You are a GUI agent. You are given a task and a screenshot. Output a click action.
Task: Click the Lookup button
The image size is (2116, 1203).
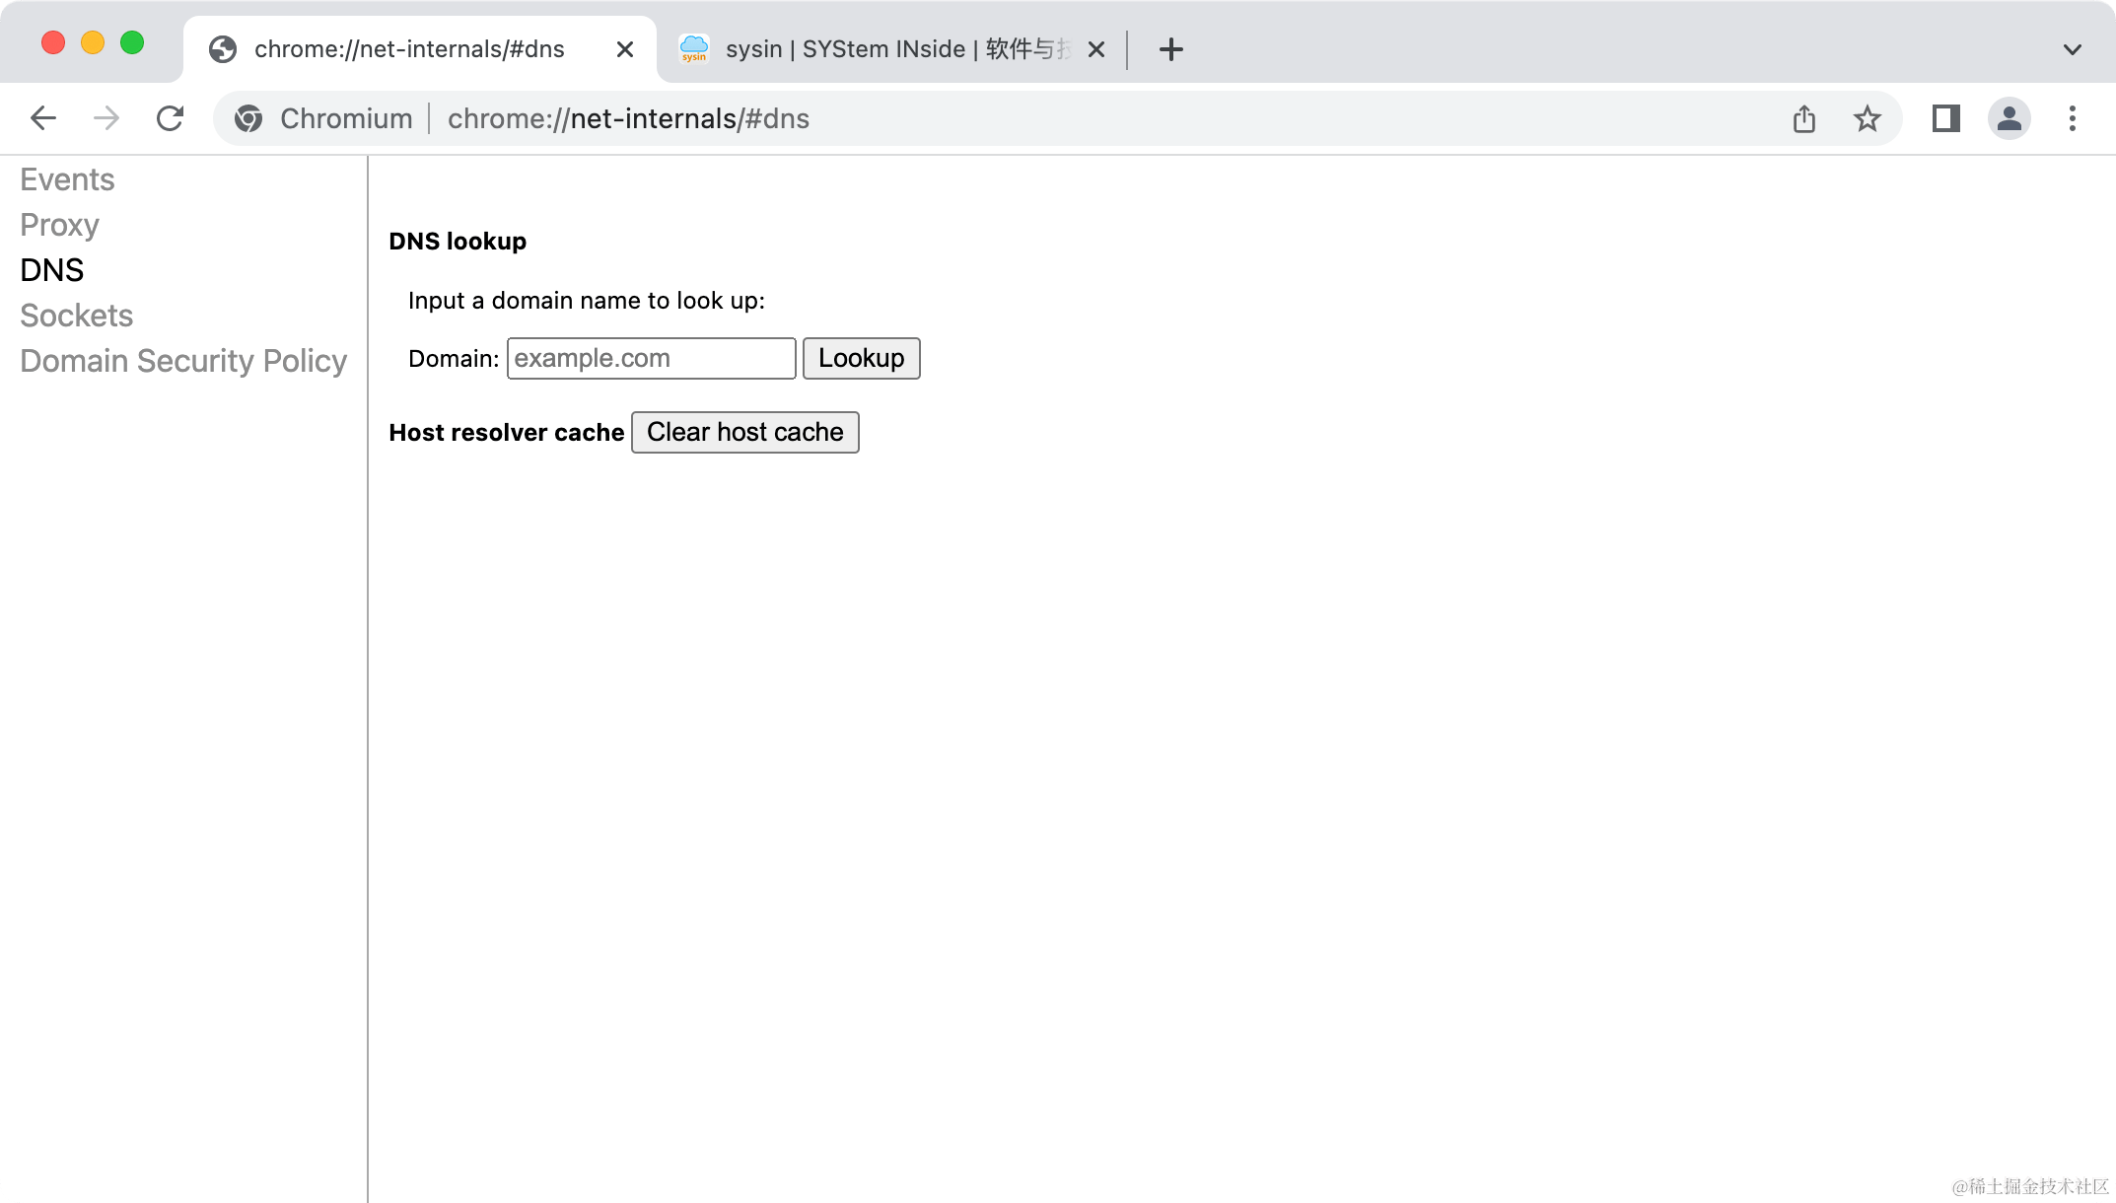pyautogui.click(x=860, y=358)
